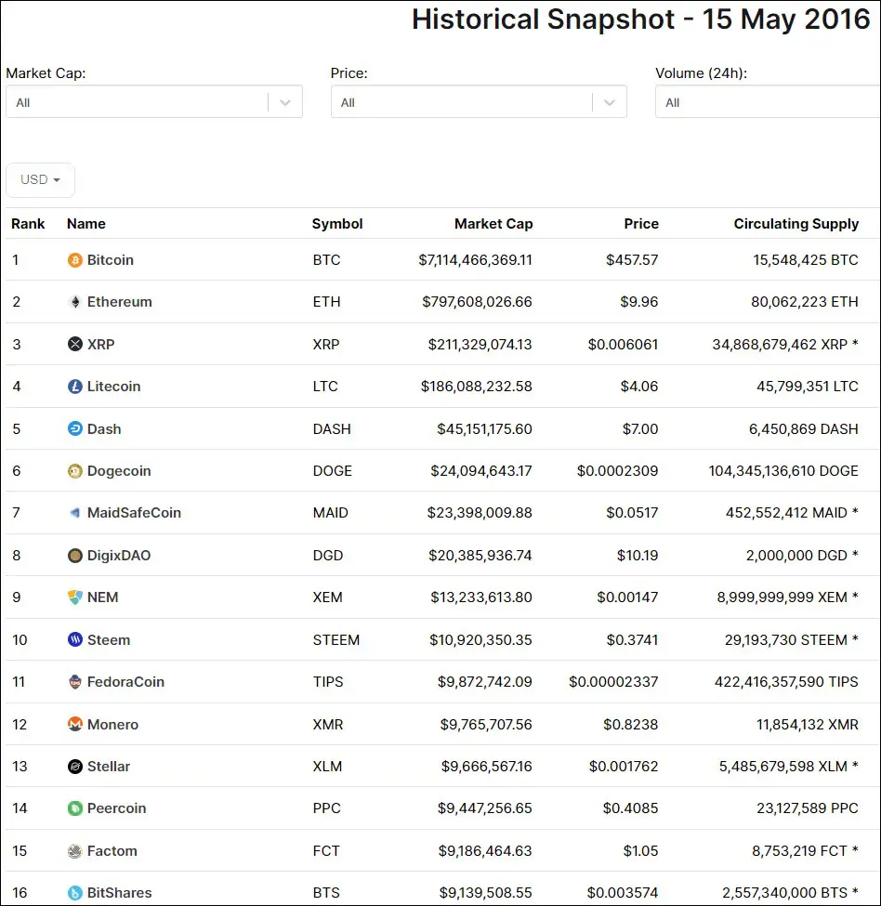
Task: Open the Ethereum name link
Action: point(120,302)
